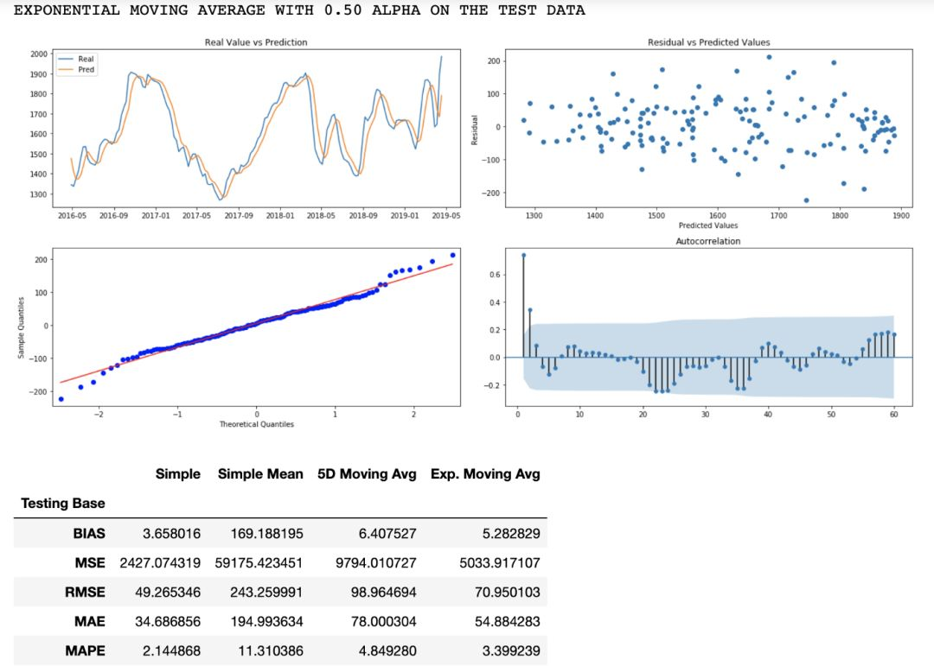Image resolution: width=934 pixels, height=666 pixels.
Task: Click the BIAS value 6.407527
Action: click(387, 533)
